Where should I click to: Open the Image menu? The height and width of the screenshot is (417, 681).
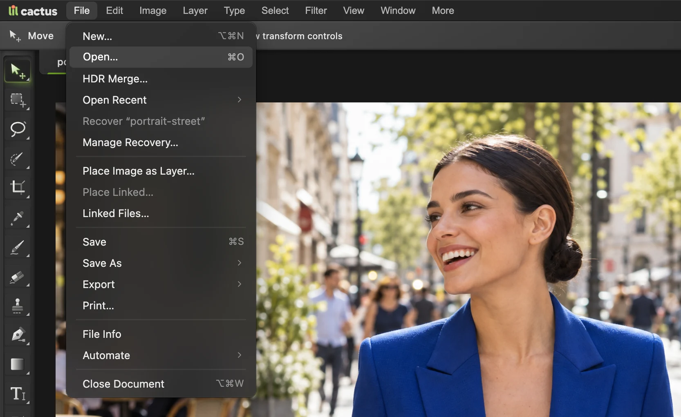tap(153, 11)
